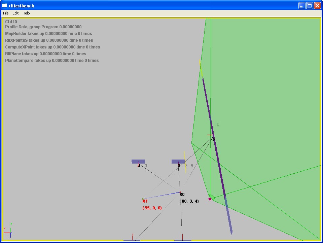
Task: Select the black X0 point label
Action: [182, 195]
